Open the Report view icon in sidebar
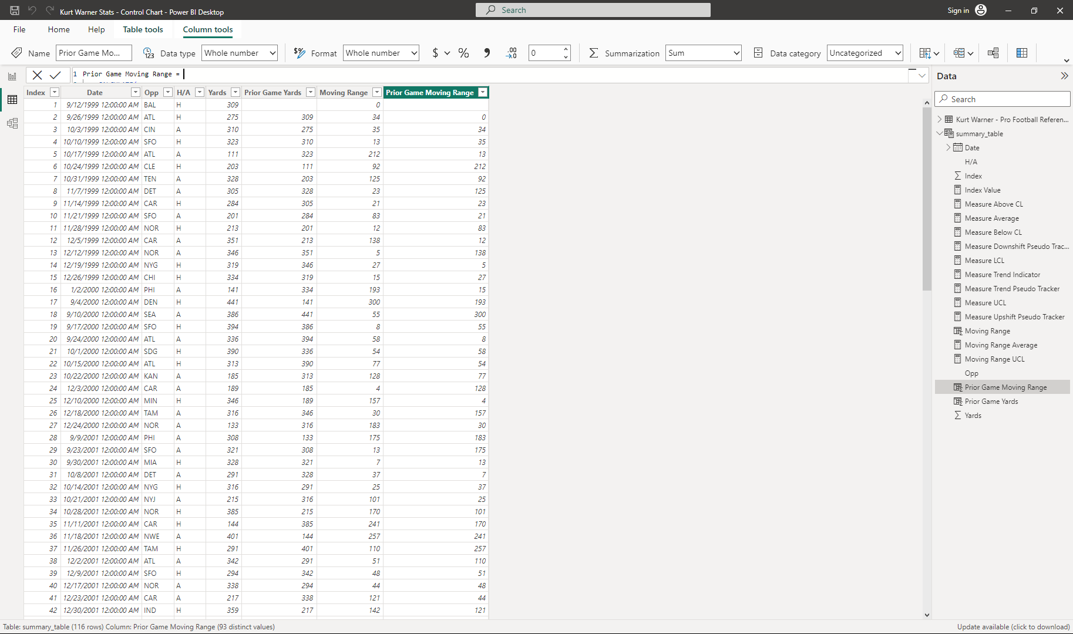 click(12, 76)
